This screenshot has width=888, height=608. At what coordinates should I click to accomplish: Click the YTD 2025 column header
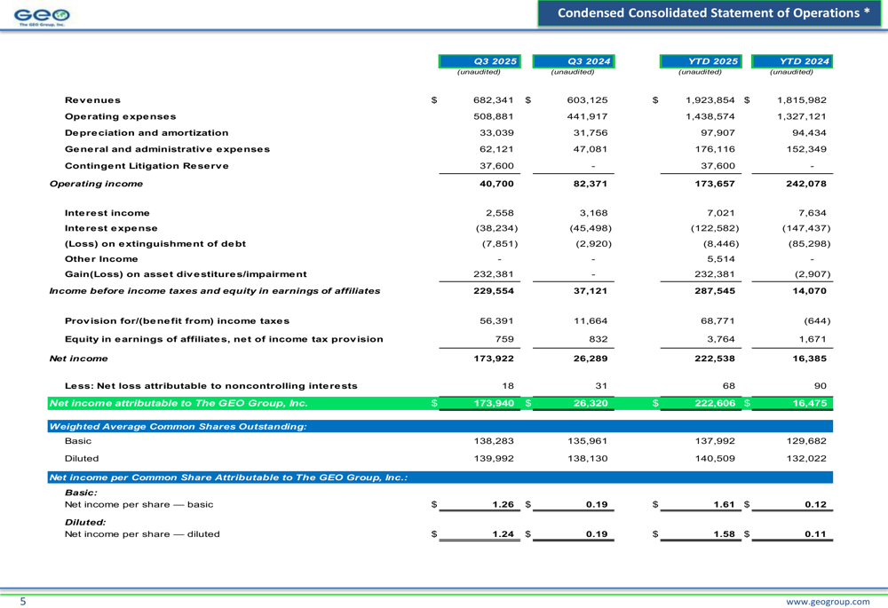tap(701, 60)
